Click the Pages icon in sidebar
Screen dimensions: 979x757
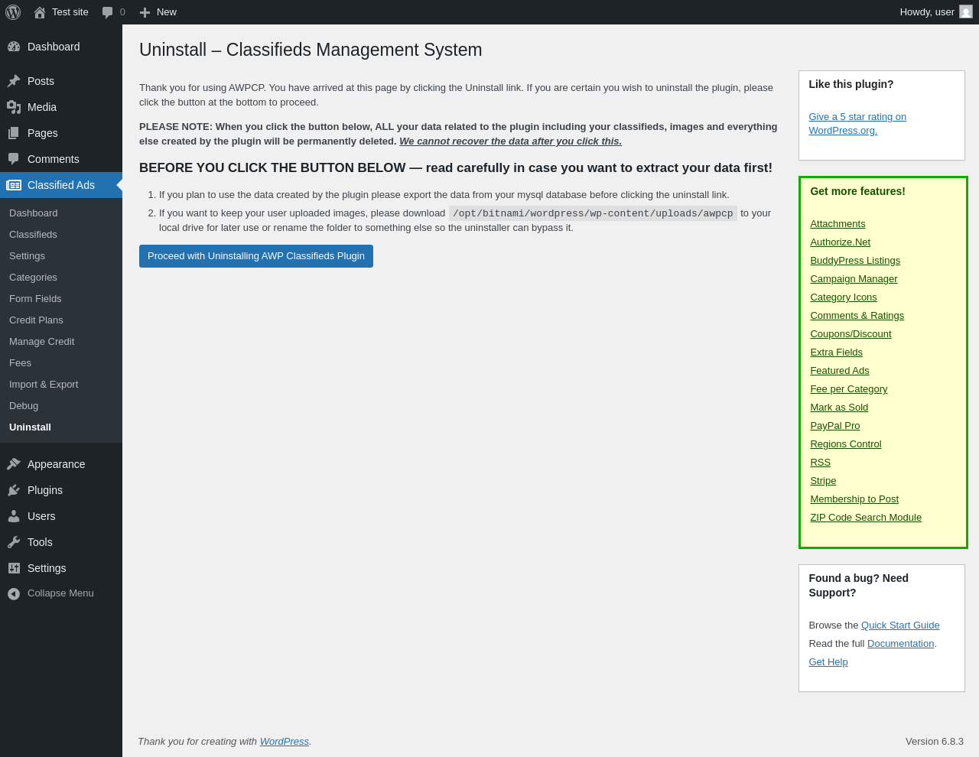tap(14, 133)
